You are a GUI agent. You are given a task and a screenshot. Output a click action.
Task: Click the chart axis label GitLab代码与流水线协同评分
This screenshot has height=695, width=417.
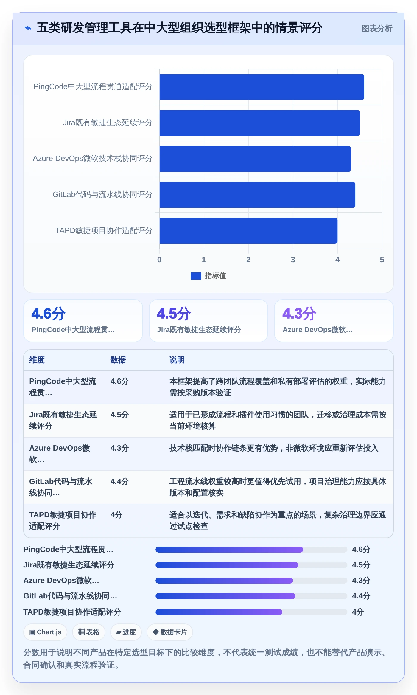pos(102,195)
